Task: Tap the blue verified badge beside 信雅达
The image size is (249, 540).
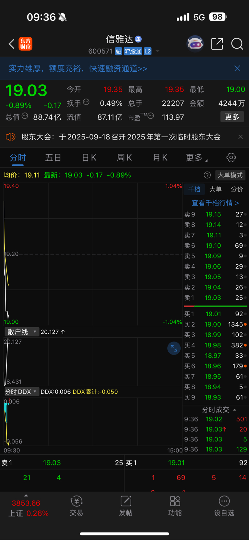Action: point(138,39)
